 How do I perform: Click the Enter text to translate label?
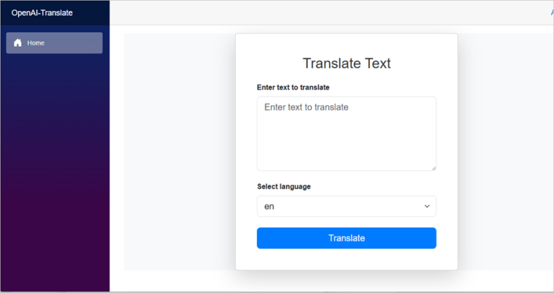[x=294, y=87]
